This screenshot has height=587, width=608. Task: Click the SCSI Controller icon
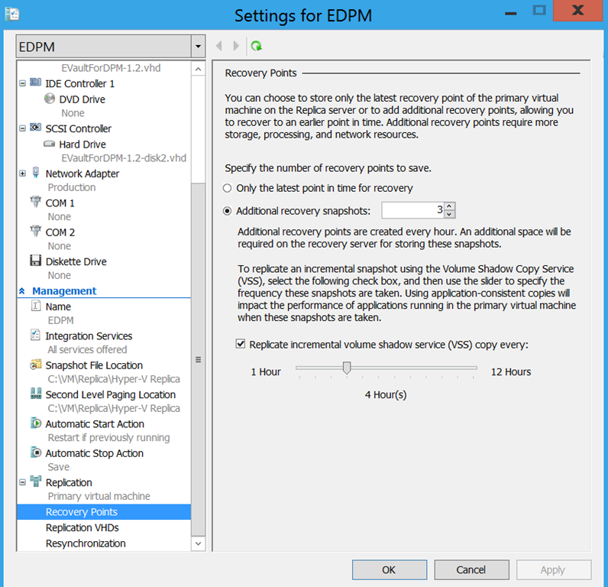[x=35, y=128]
